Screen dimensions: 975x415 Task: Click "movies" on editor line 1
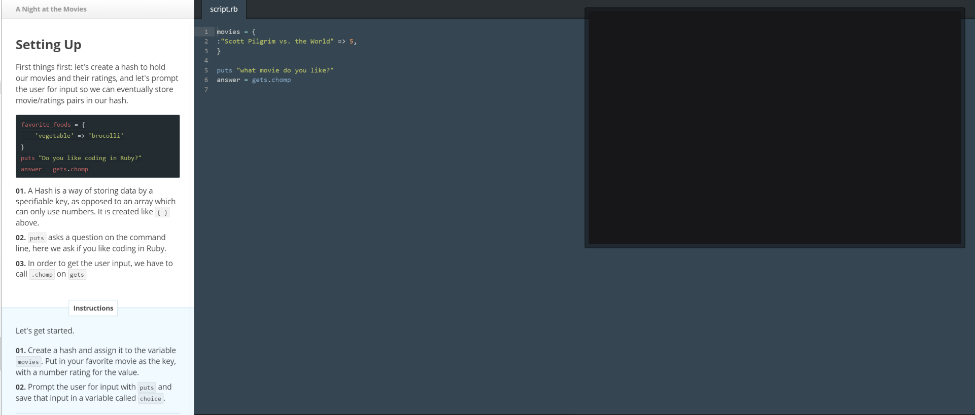[228, 32]
